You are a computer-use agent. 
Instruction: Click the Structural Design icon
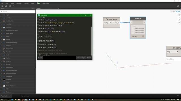[x=4, y=74]
